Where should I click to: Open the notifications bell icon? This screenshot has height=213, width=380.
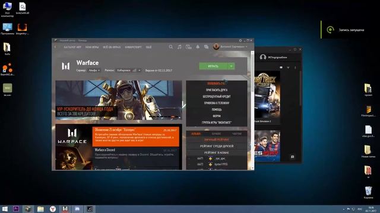point(198,47)
